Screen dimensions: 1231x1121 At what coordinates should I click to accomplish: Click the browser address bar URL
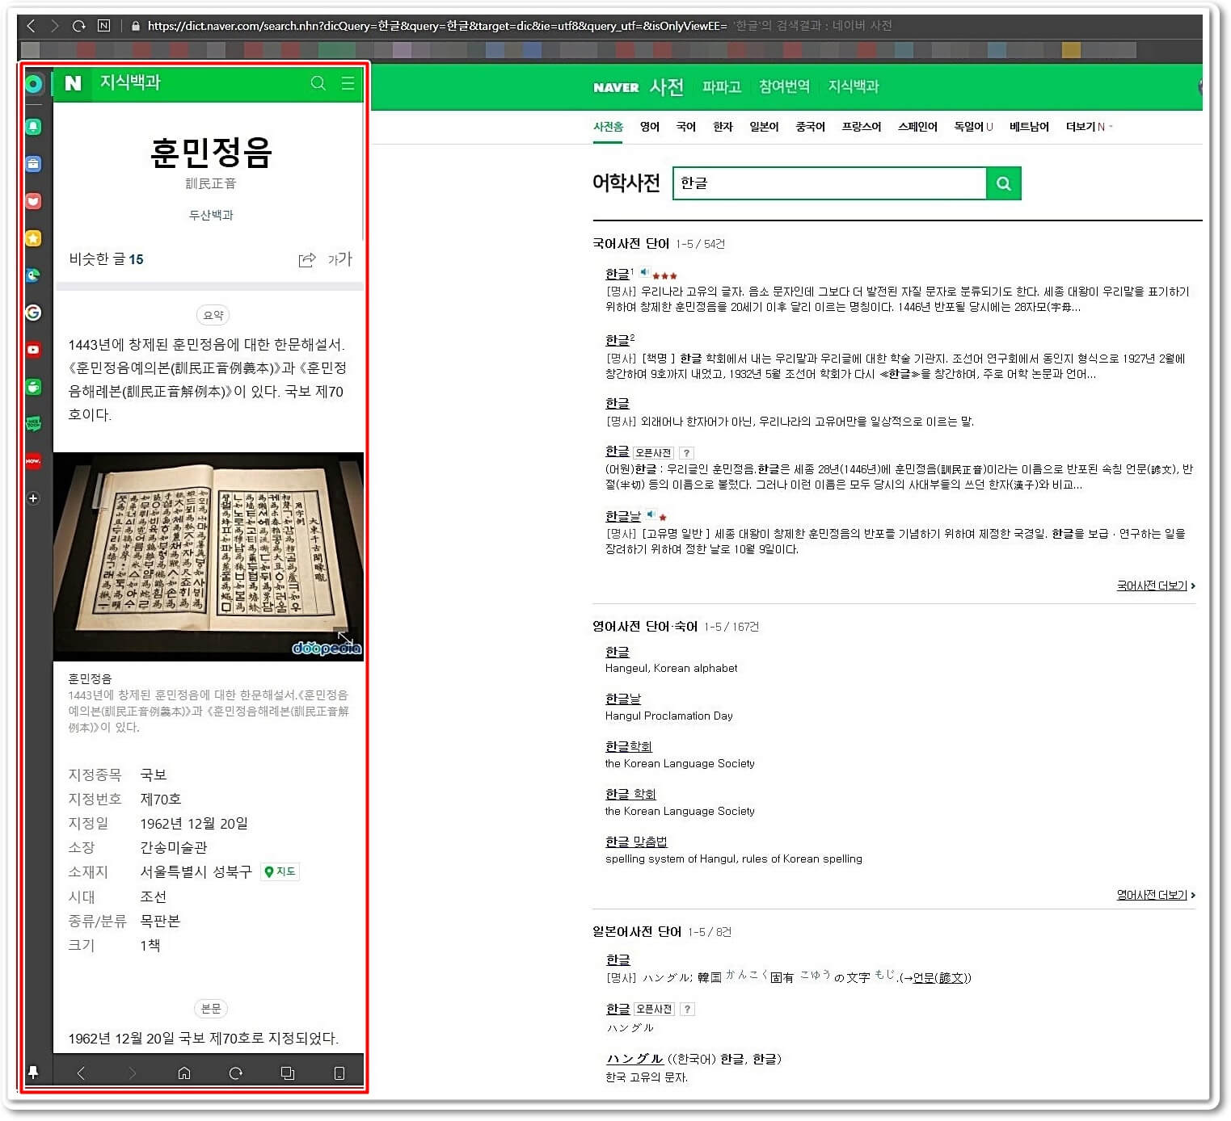[436, 26]
